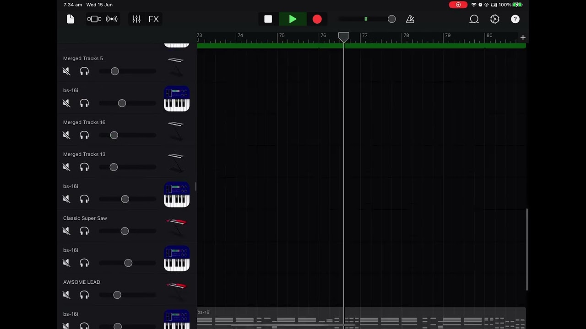
Task: Adjust Classic Super Saw volume slider
Action: coord(125,231)
